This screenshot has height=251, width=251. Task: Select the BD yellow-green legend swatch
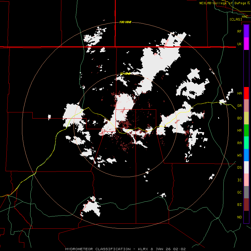click(x=246, y=118)
